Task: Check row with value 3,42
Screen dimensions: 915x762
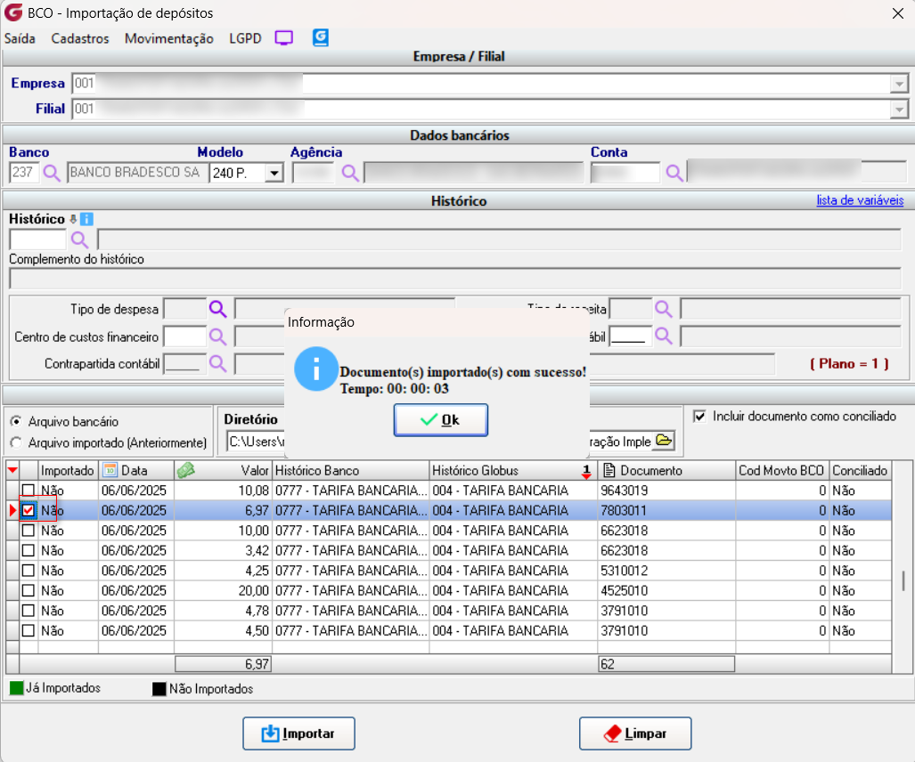Action: [x=28, y=550]
